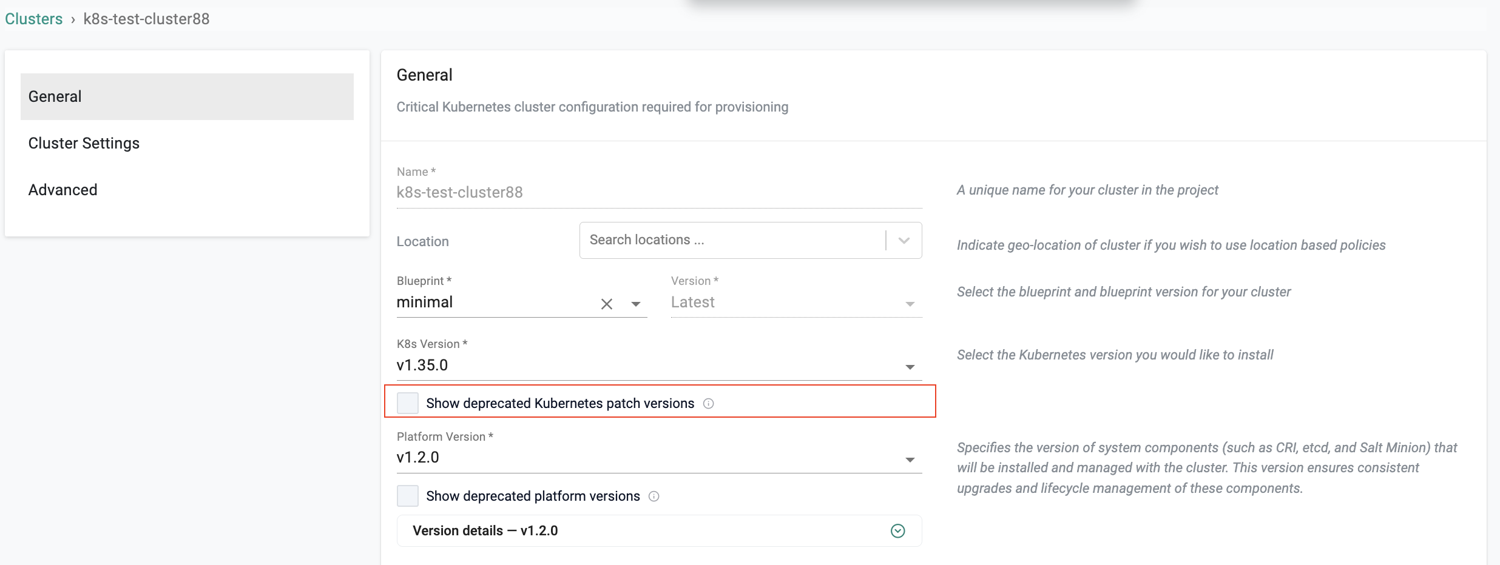Click the info icon beside deprecated Kubernetes patch versions

pyautogui.click(x=708, y=404)
